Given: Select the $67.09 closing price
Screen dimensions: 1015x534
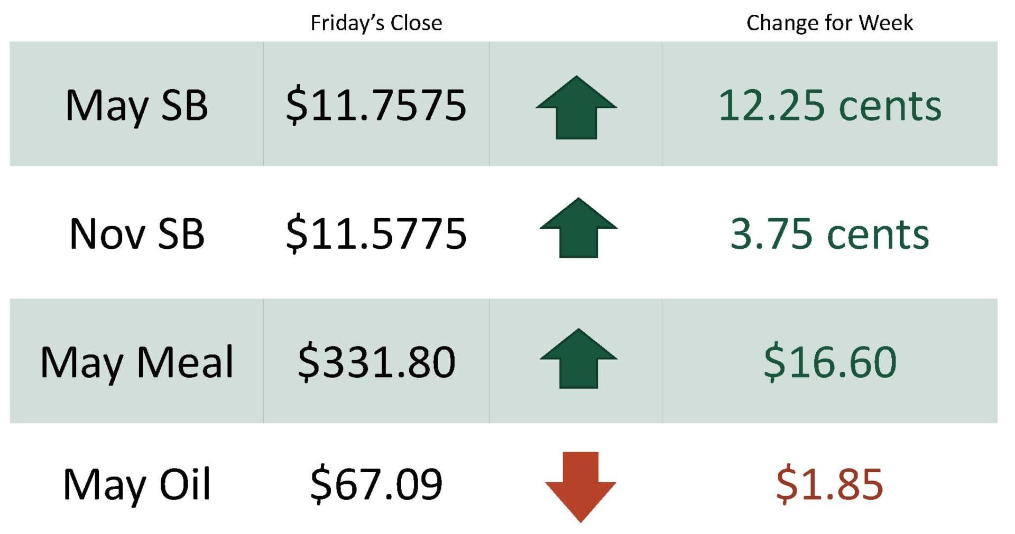Looking at the screenshot, I should [376, 484].
